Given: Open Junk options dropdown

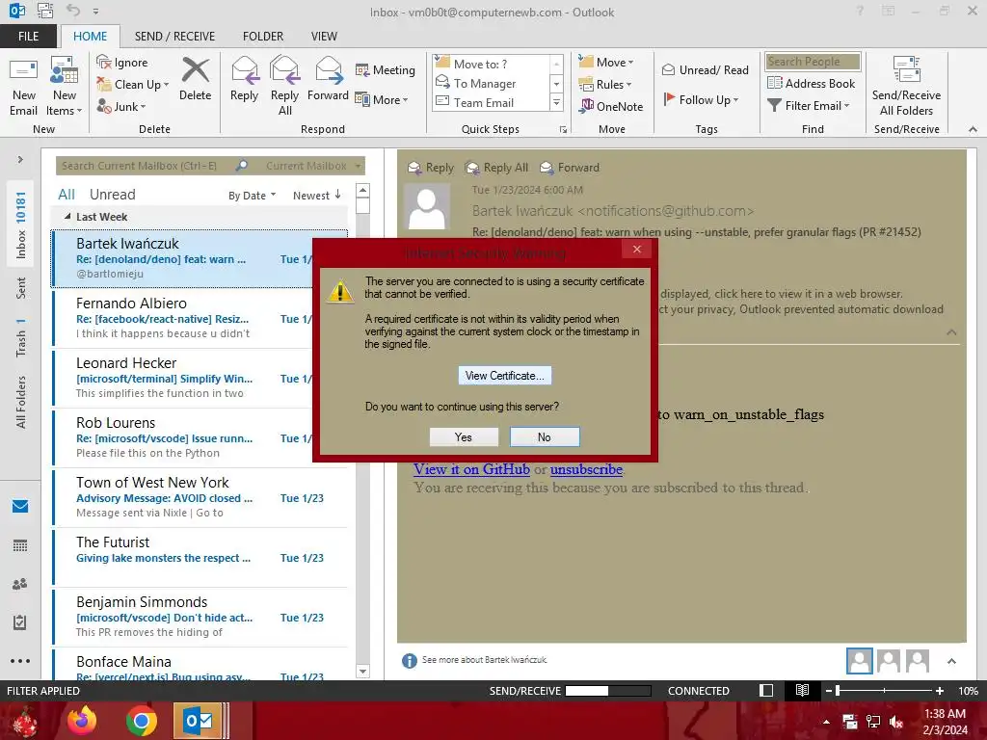Looking at the screenshot, I should 121,106.
